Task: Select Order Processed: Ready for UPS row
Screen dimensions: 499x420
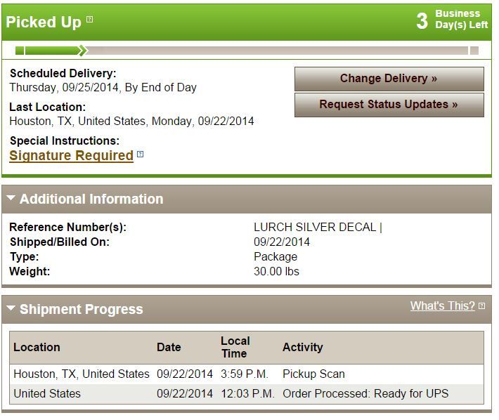Action: 247,393
